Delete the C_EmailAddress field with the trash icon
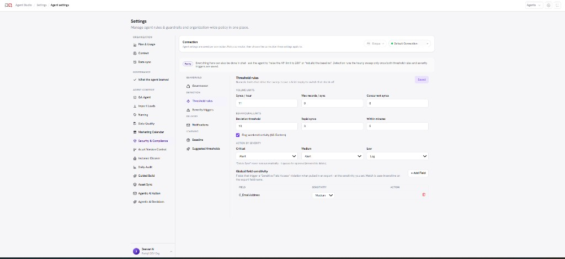 [424, 195]
